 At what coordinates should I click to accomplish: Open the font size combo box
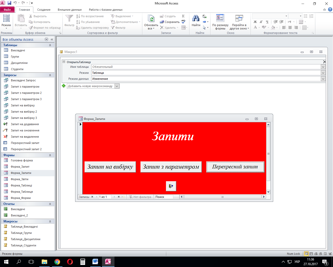coord(295,16)
